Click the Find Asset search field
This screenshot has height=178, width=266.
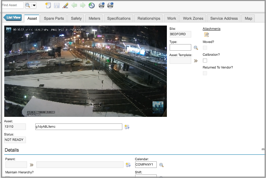pyautogui.click(x=12, y=5)
